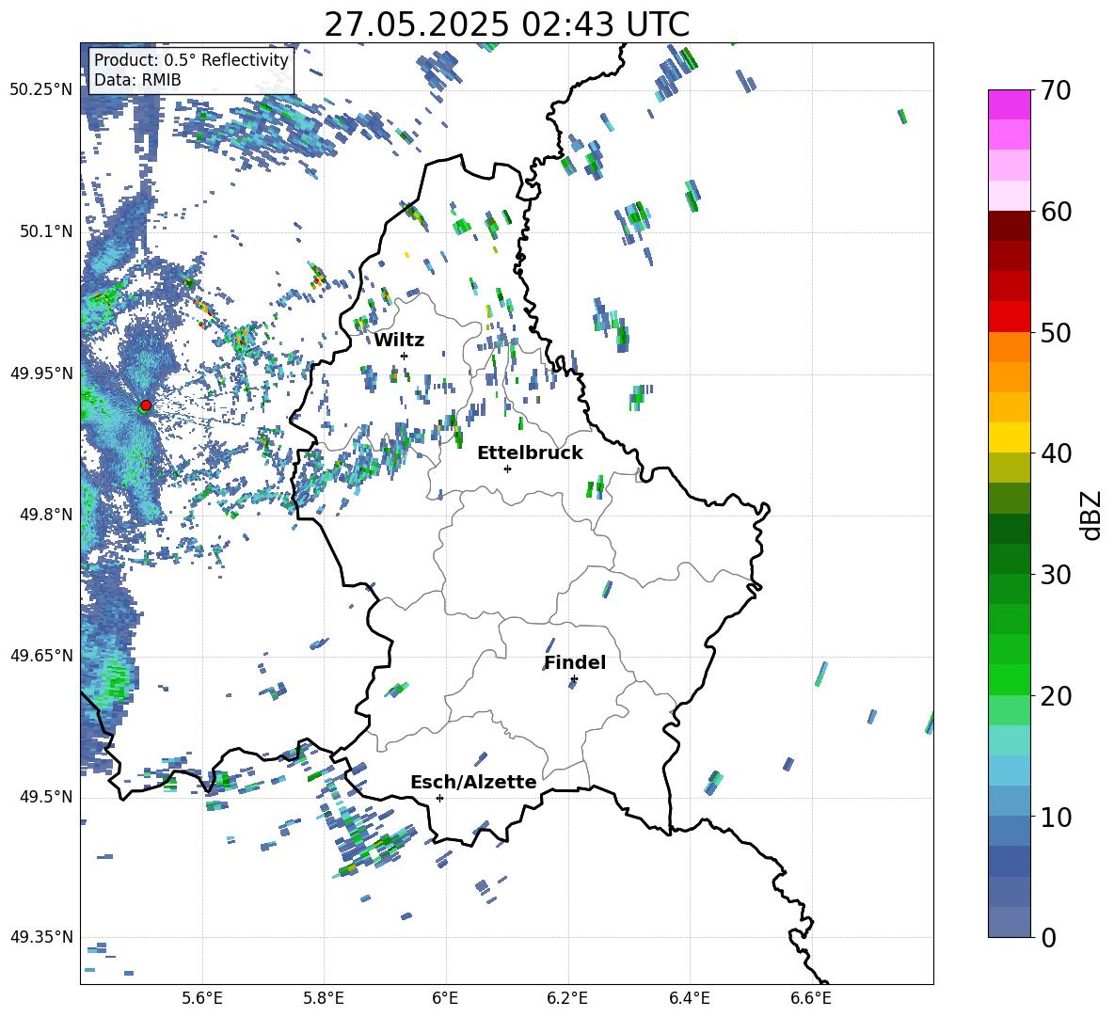Click the 49.5°N latitude label

click(46, 797)
